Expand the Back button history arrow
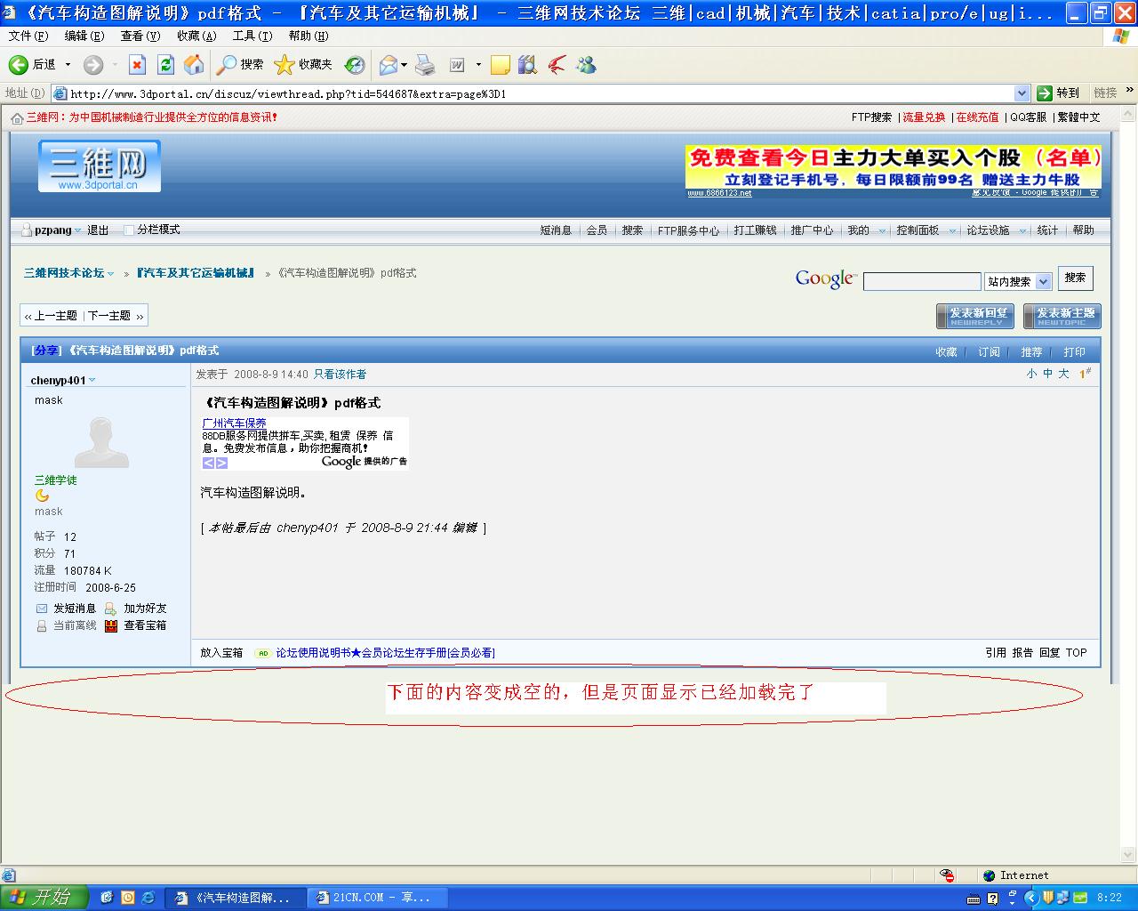 tap(68, 65)
